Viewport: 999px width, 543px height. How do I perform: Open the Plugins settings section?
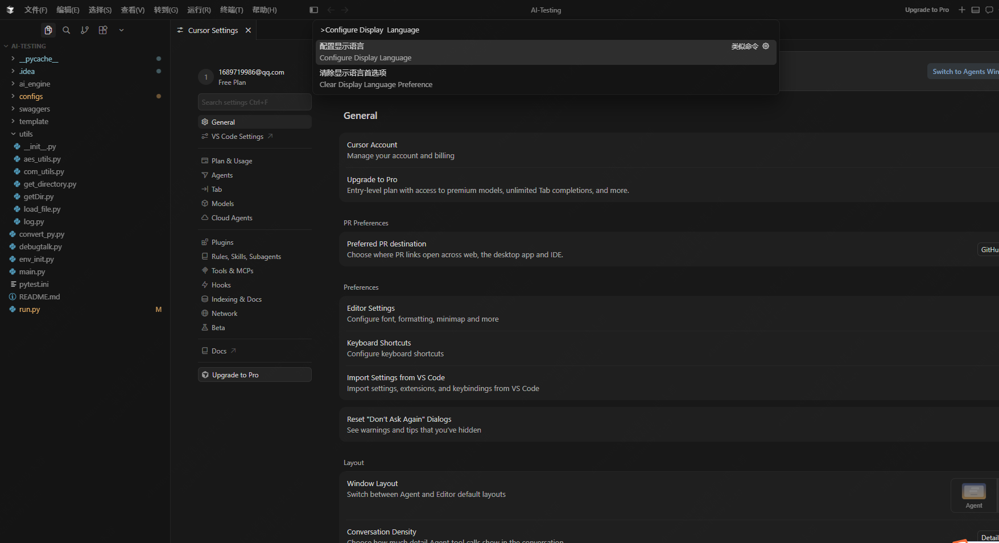click(255, 242)
